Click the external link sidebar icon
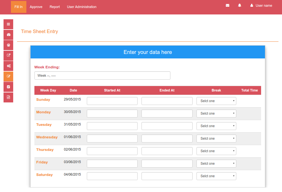 8,56
